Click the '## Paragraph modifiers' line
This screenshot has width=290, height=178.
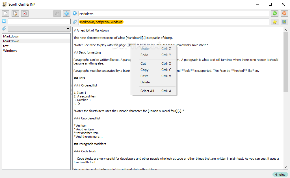coord(90,144)
